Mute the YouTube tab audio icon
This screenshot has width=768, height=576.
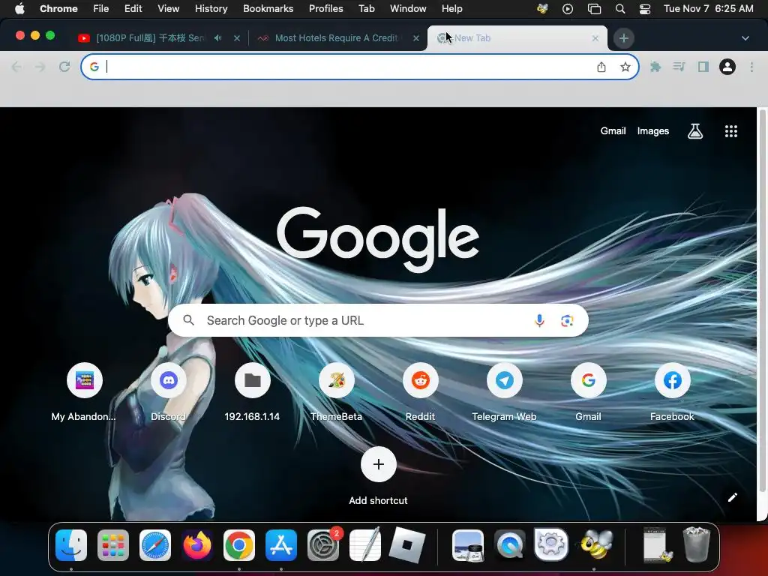[218, 37]
